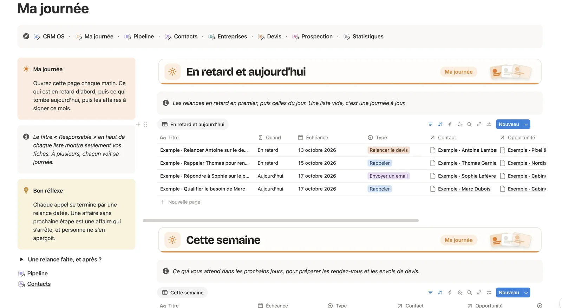
Task: Click the 'Relancer le devis' type tag
Action: pyautogui.click(x=388, y=150)
